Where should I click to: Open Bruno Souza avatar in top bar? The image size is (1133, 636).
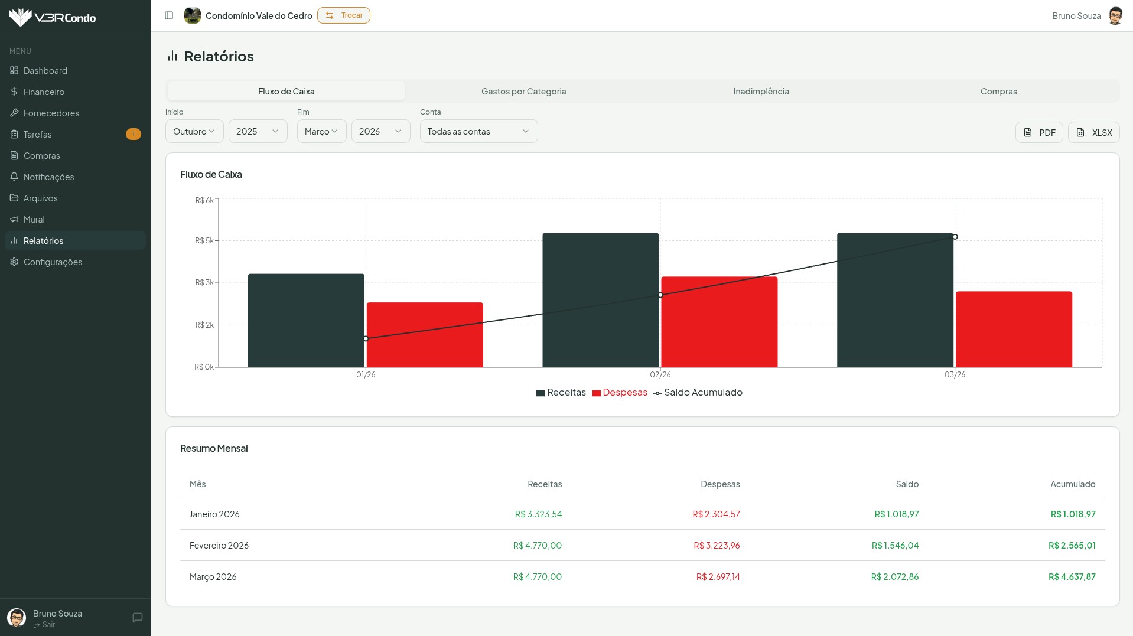coord(1115,16)
